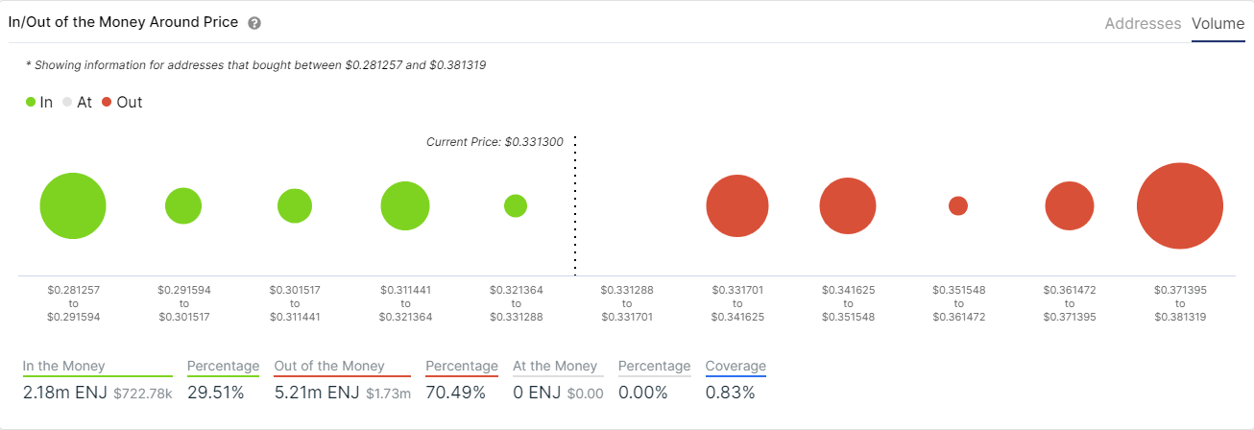The width and height of the screenshot is (1254, 430).
Task: Click the In the Money label
Action: coord(64,366)
